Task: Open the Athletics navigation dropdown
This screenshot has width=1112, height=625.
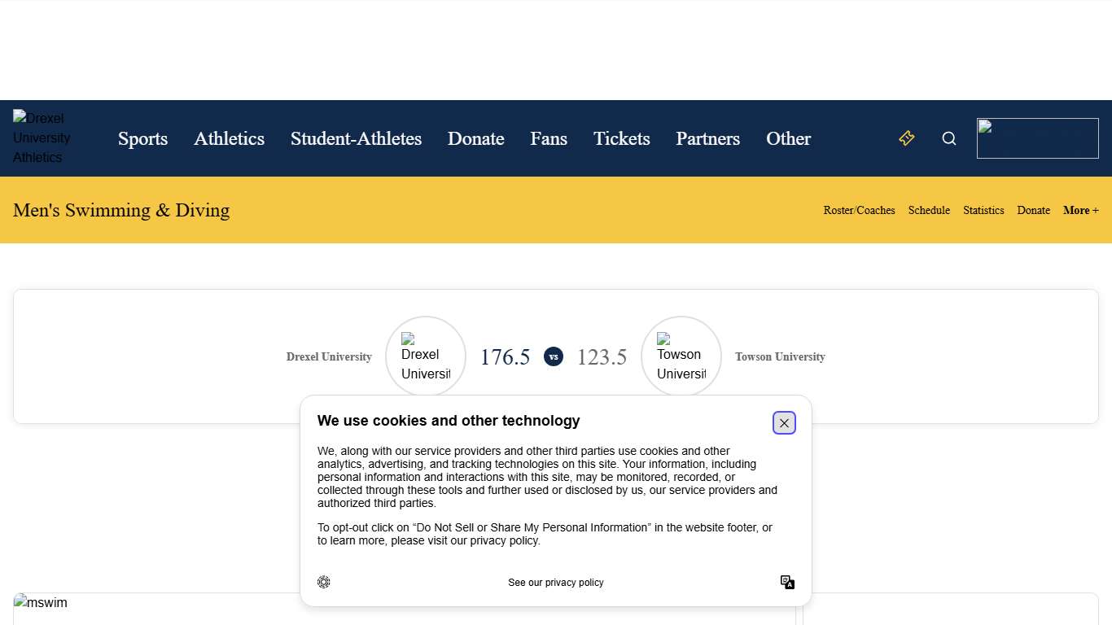Action: coord(229,138)
